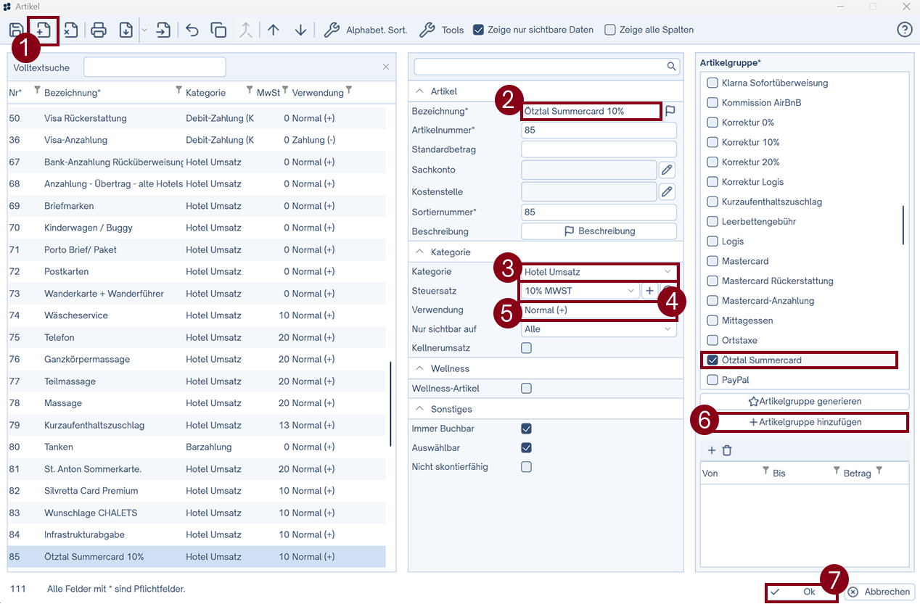
Task: Collapse the Sonstiges section
Action: point(419,409)
